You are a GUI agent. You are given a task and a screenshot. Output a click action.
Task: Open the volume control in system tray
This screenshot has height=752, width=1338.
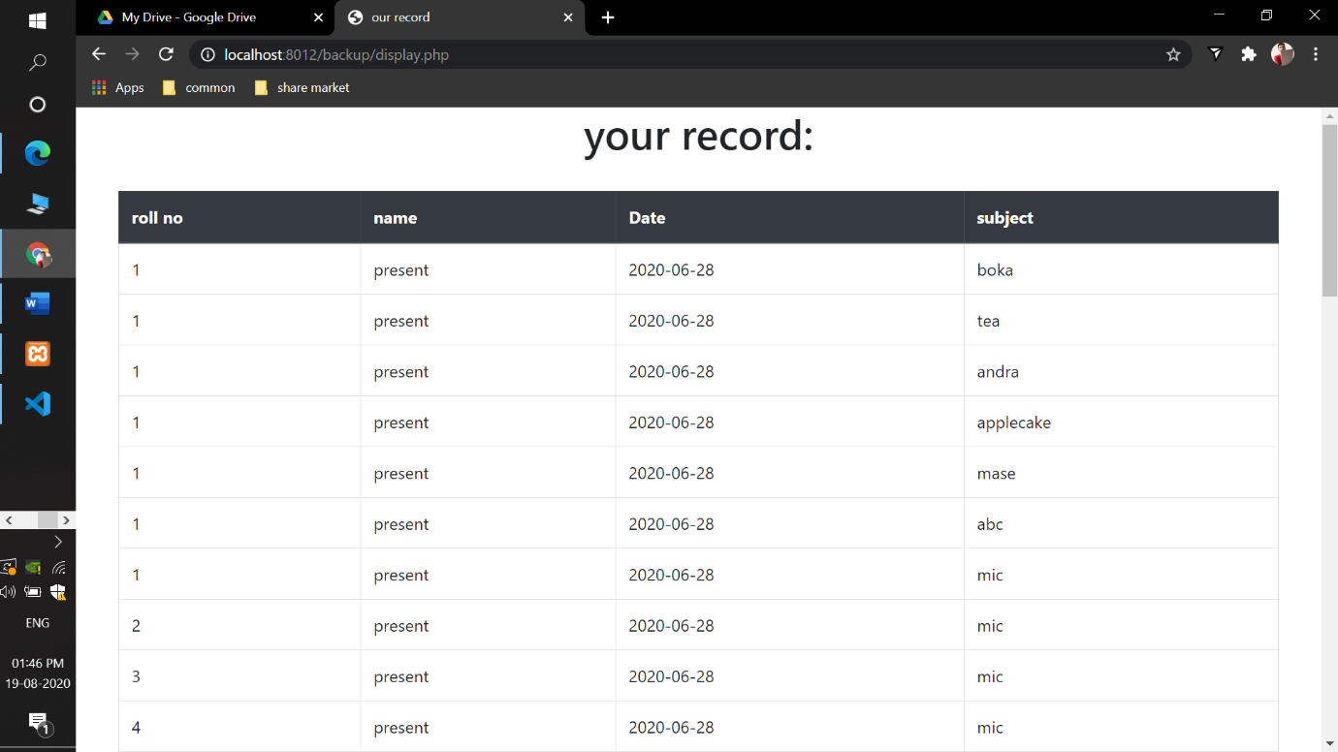[x=8, y=591]
